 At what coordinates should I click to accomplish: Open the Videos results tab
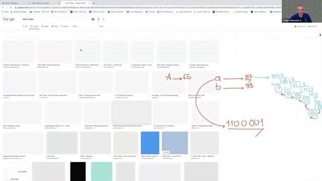[65, 26]
